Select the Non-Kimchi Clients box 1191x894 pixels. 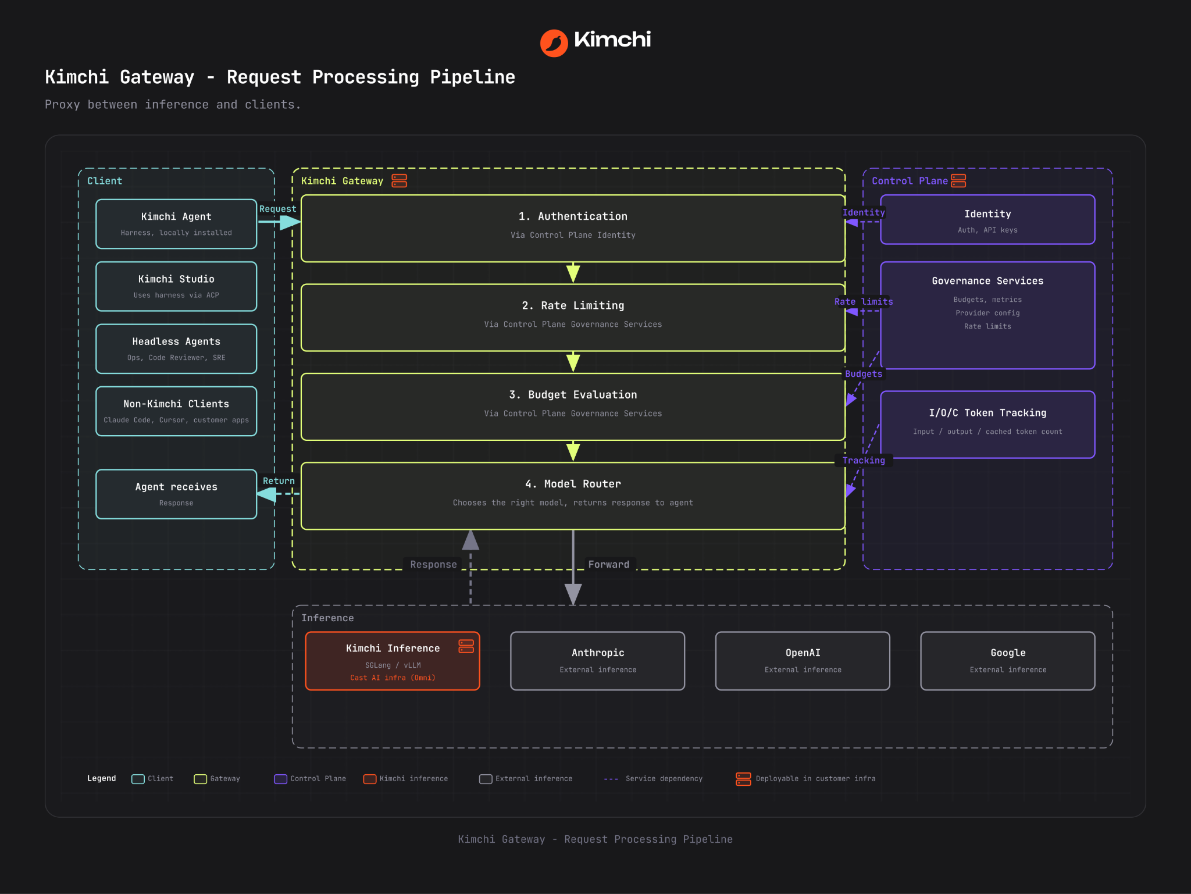tap(176, 411)
